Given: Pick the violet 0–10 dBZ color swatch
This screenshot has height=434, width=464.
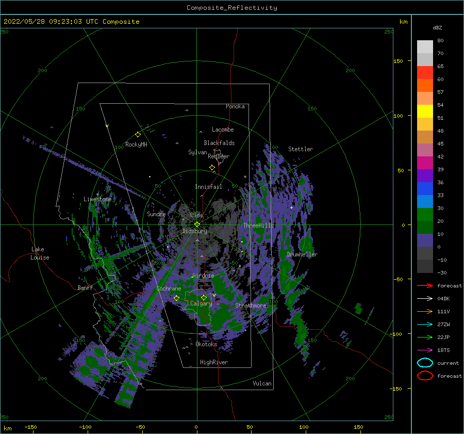Looking at the screenshot, I should (425, 240).
